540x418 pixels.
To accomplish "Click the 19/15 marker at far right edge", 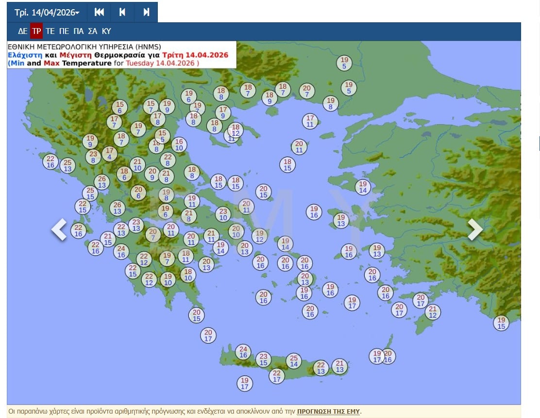I will tap(501, 323).
